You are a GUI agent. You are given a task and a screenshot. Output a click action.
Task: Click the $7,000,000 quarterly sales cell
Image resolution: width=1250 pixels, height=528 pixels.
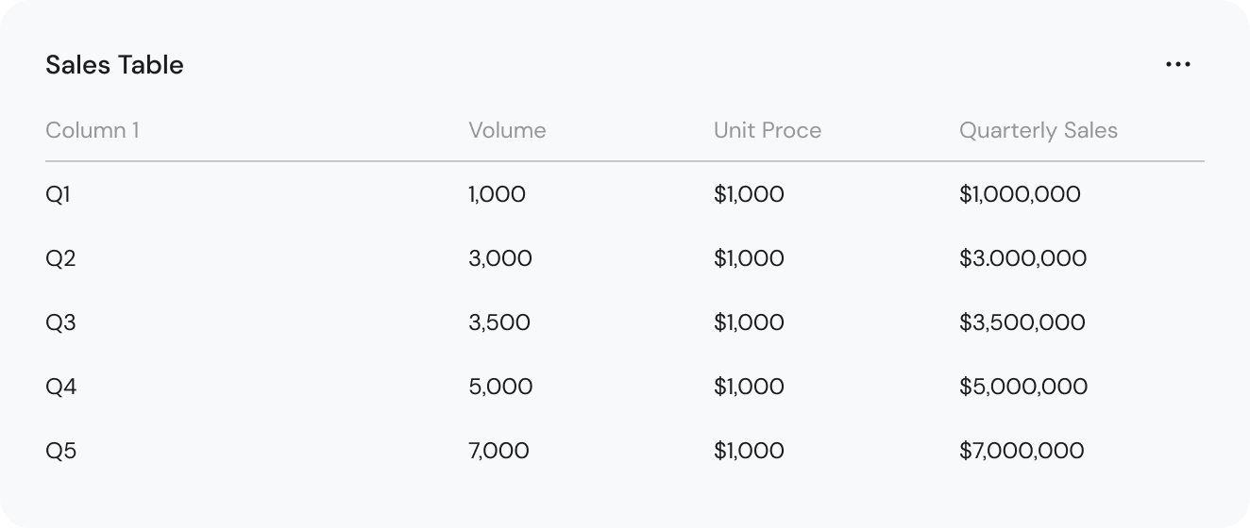(1022, 452)
